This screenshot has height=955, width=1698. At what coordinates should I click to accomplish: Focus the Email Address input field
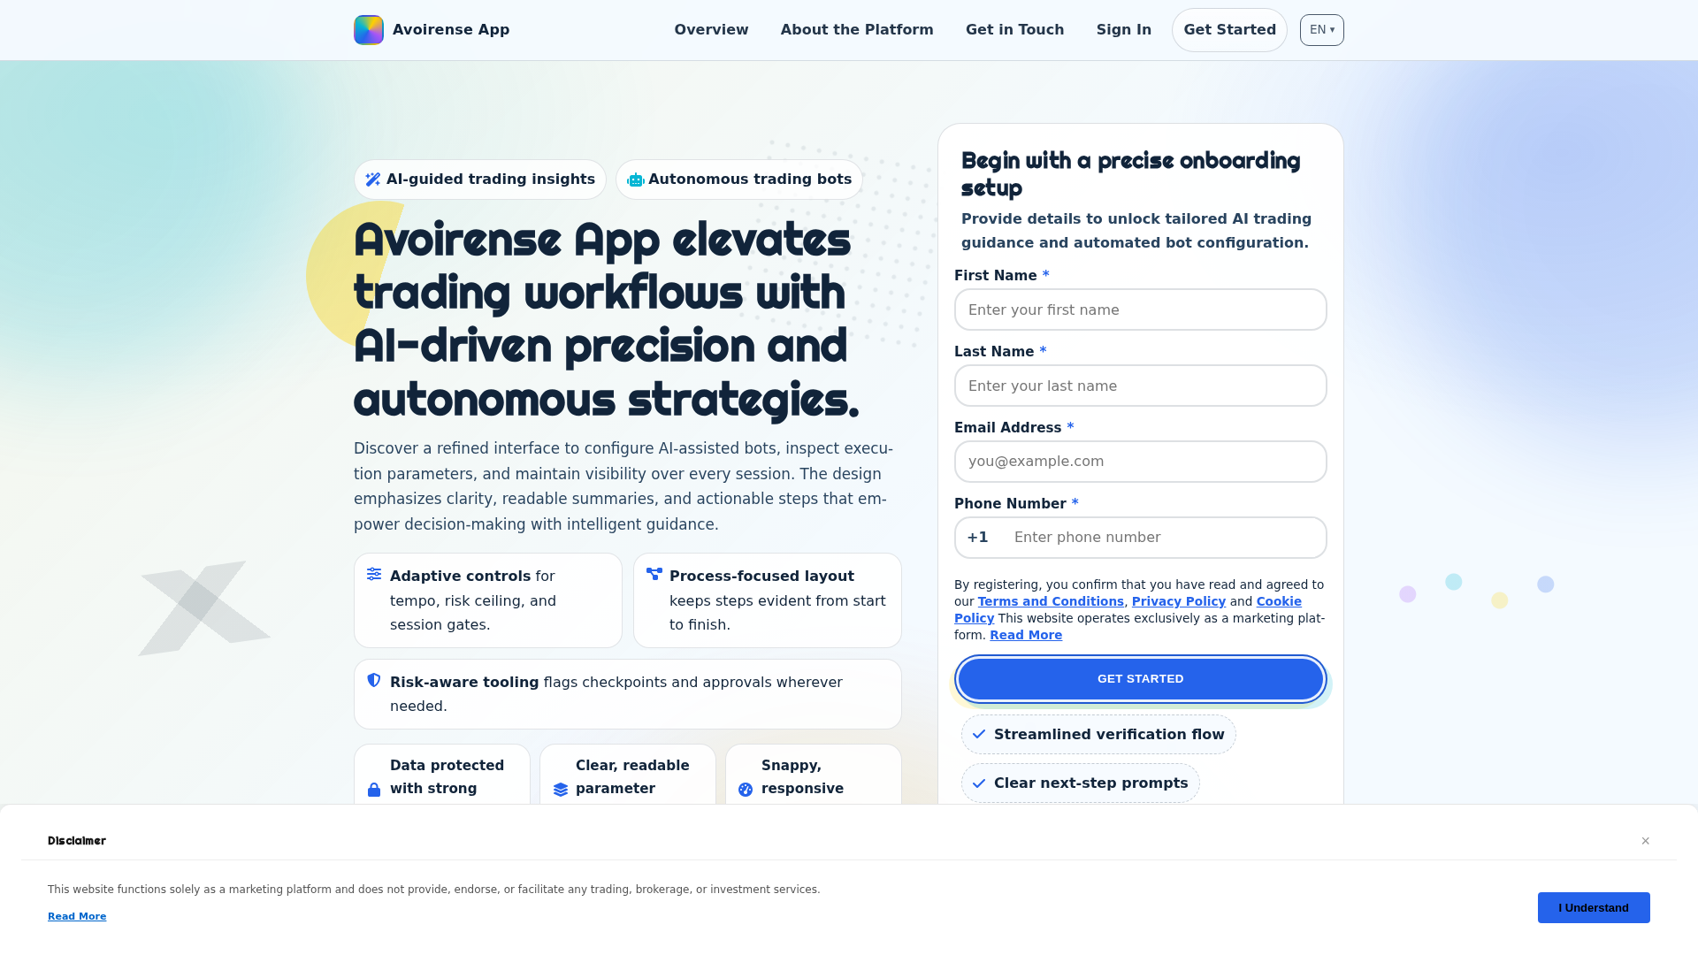pyautogui.click(x=1141, y=462)
